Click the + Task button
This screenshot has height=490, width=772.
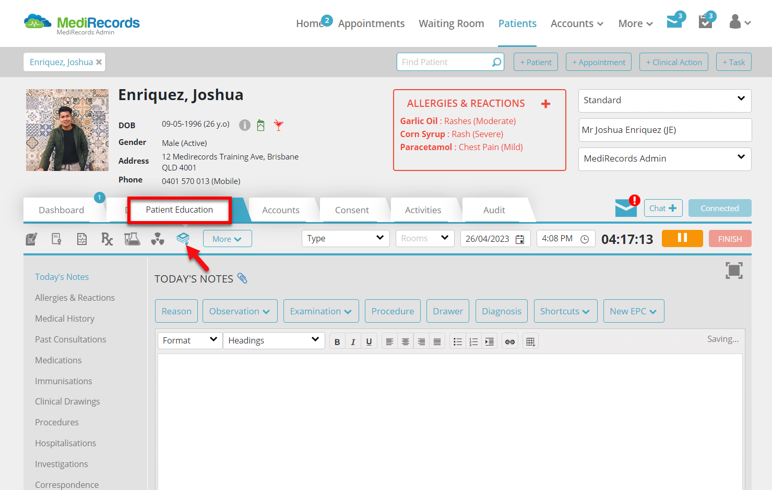pos(734,62)
